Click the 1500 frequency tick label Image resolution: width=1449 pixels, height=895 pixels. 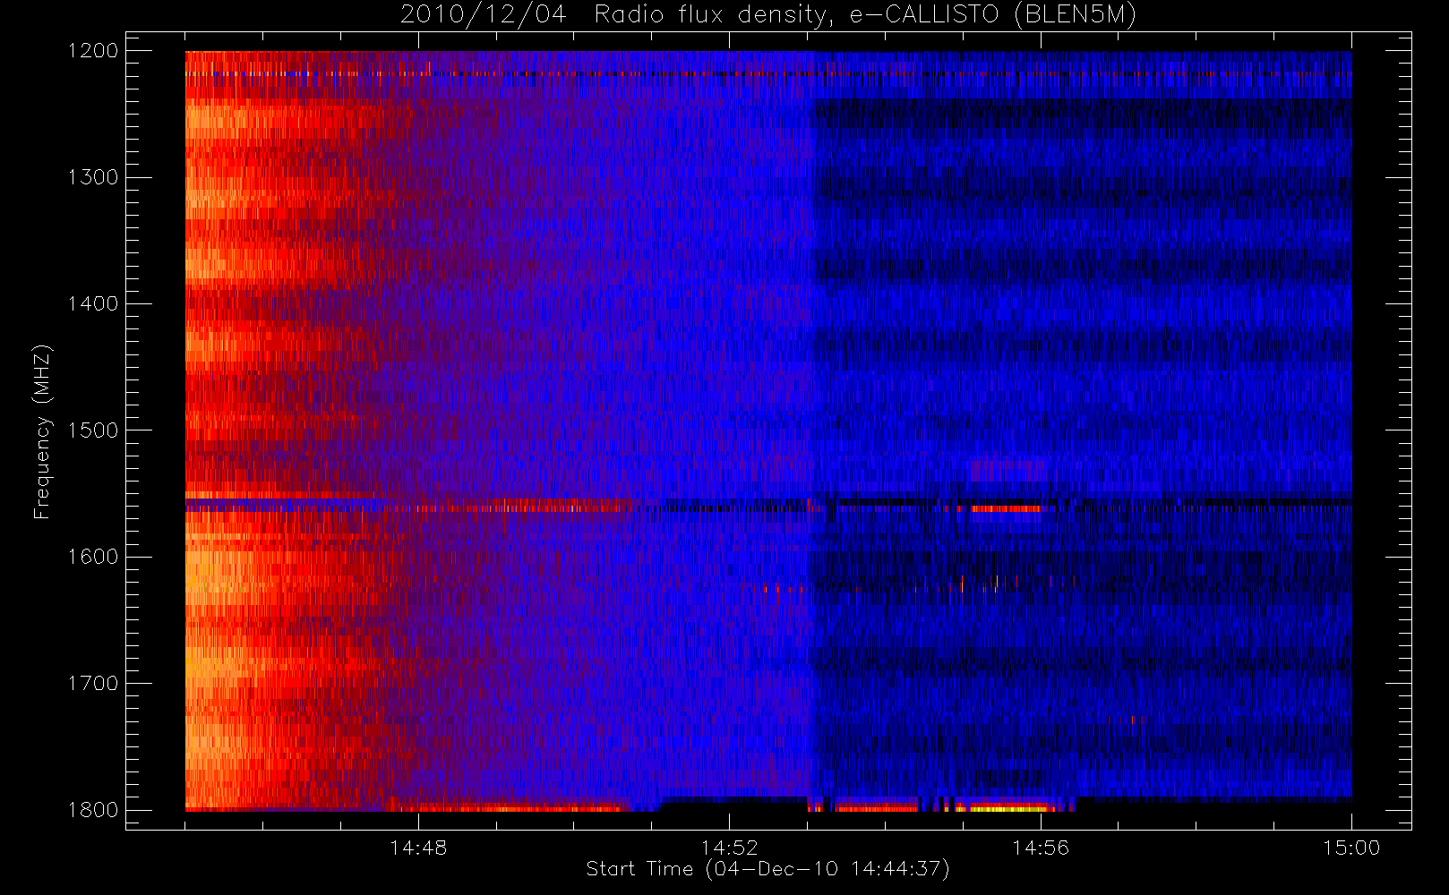pos(93,430)
